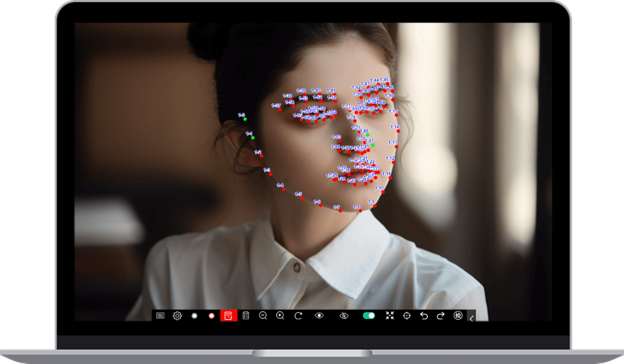The width and height of the screenshot is (624, 364).
Task: Collapse the toolbar with the right chevron
Action: tap(471, 317)
